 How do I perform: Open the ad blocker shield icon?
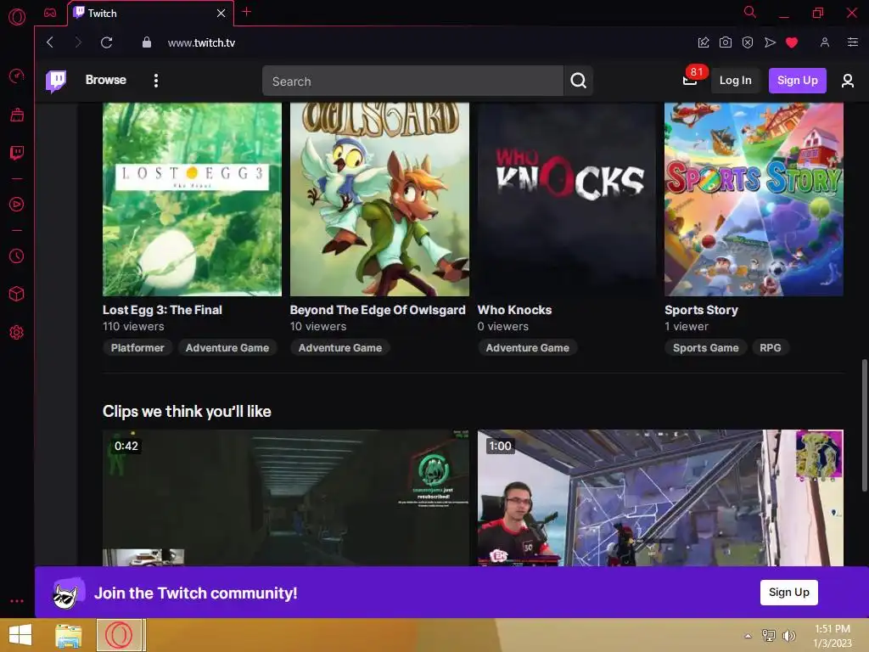748,42
